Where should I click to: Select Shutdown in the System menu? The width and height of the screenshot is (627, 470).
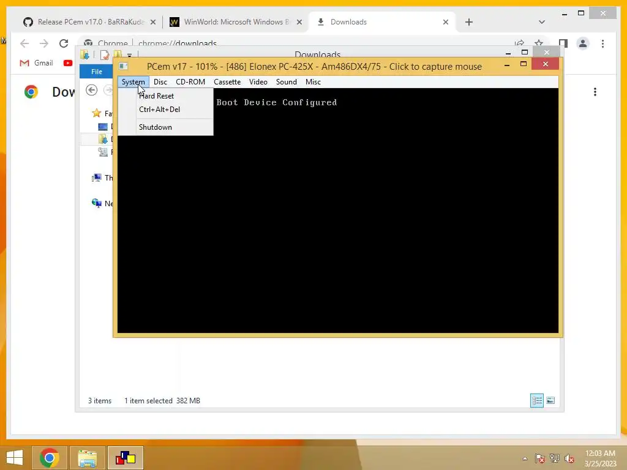[x=155, y=127]
